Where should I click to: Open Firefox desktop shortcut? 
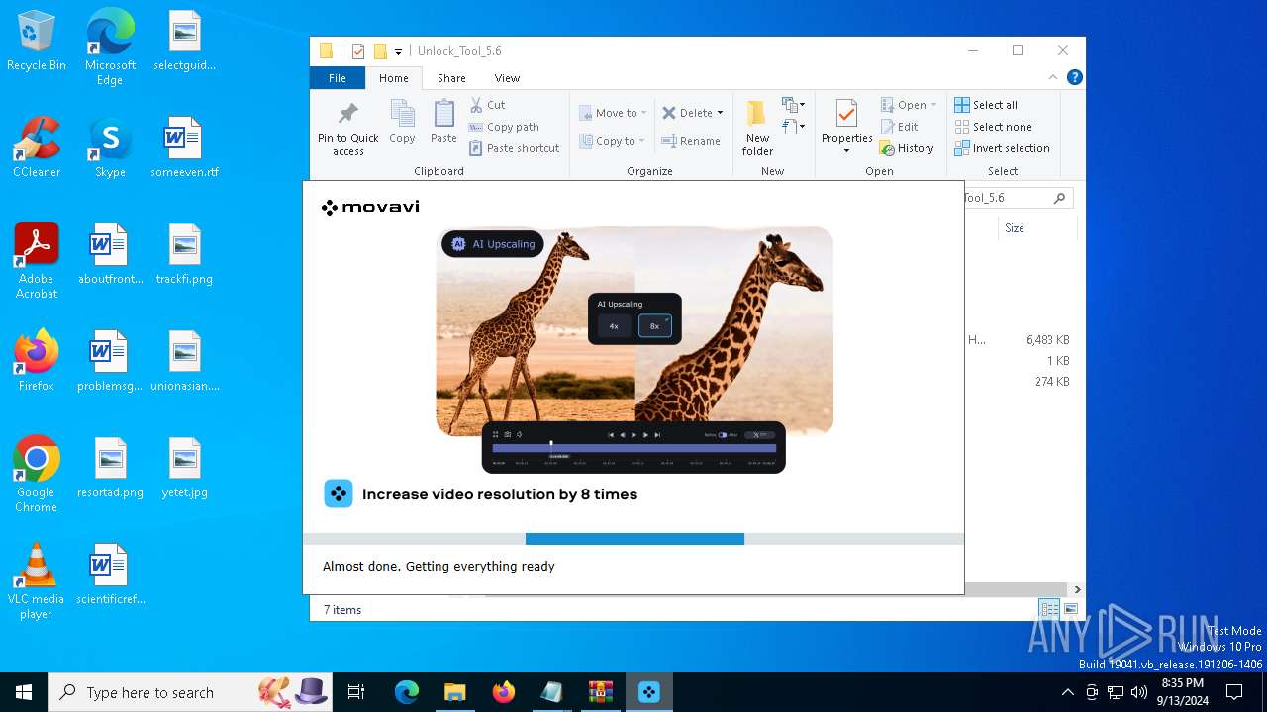click(37, 361)
